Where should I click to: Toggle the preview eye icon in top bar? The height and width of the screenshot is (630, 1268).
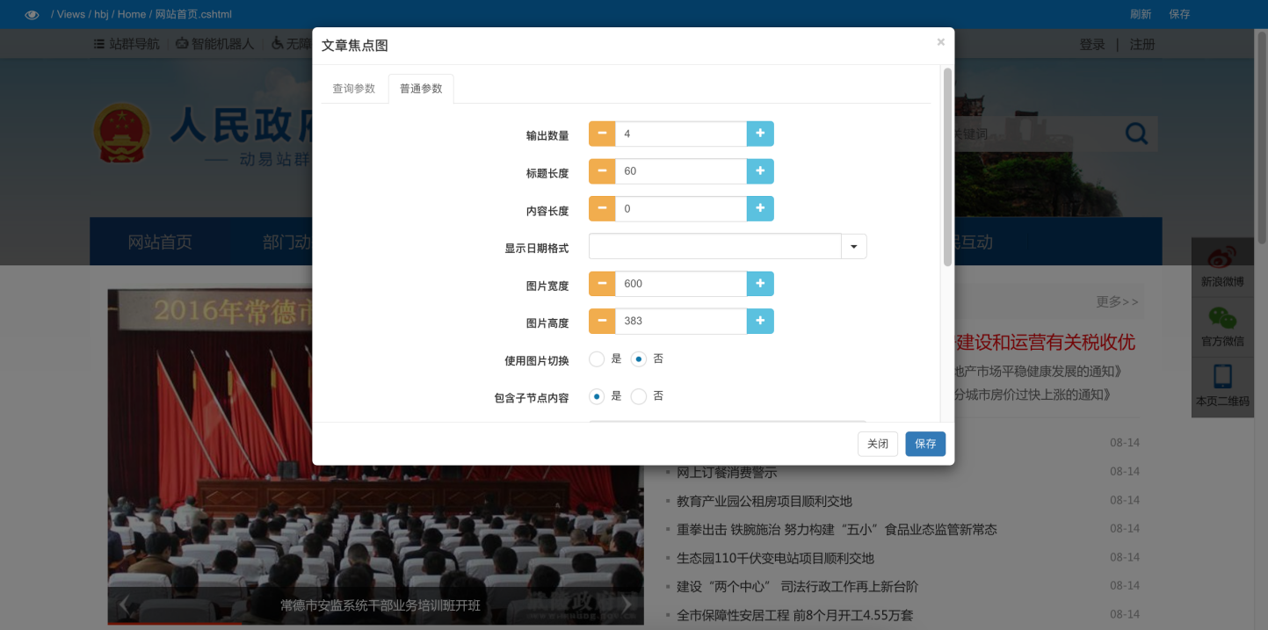tap(32, 14)
